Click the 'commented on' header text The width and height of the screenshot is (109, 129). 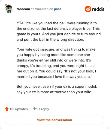[42, 9]
